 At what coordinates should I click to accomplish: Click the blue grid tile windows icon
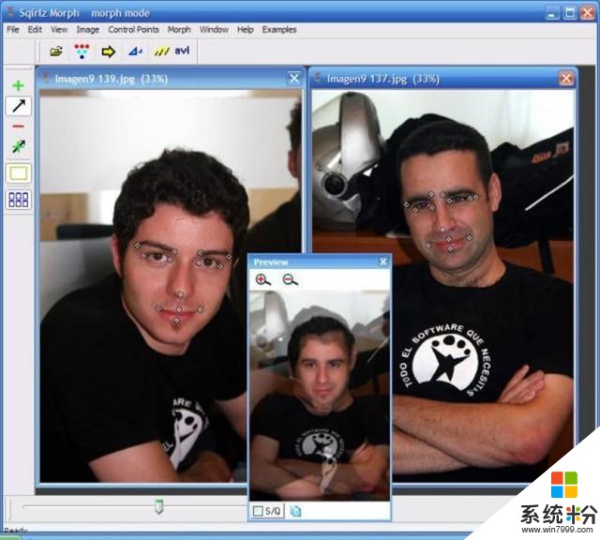[x=19, y=200]
